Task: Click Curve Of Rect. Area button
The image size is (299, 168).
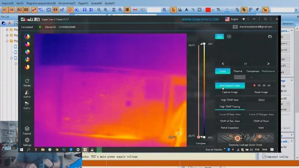Action: click(x=230, y=114)
